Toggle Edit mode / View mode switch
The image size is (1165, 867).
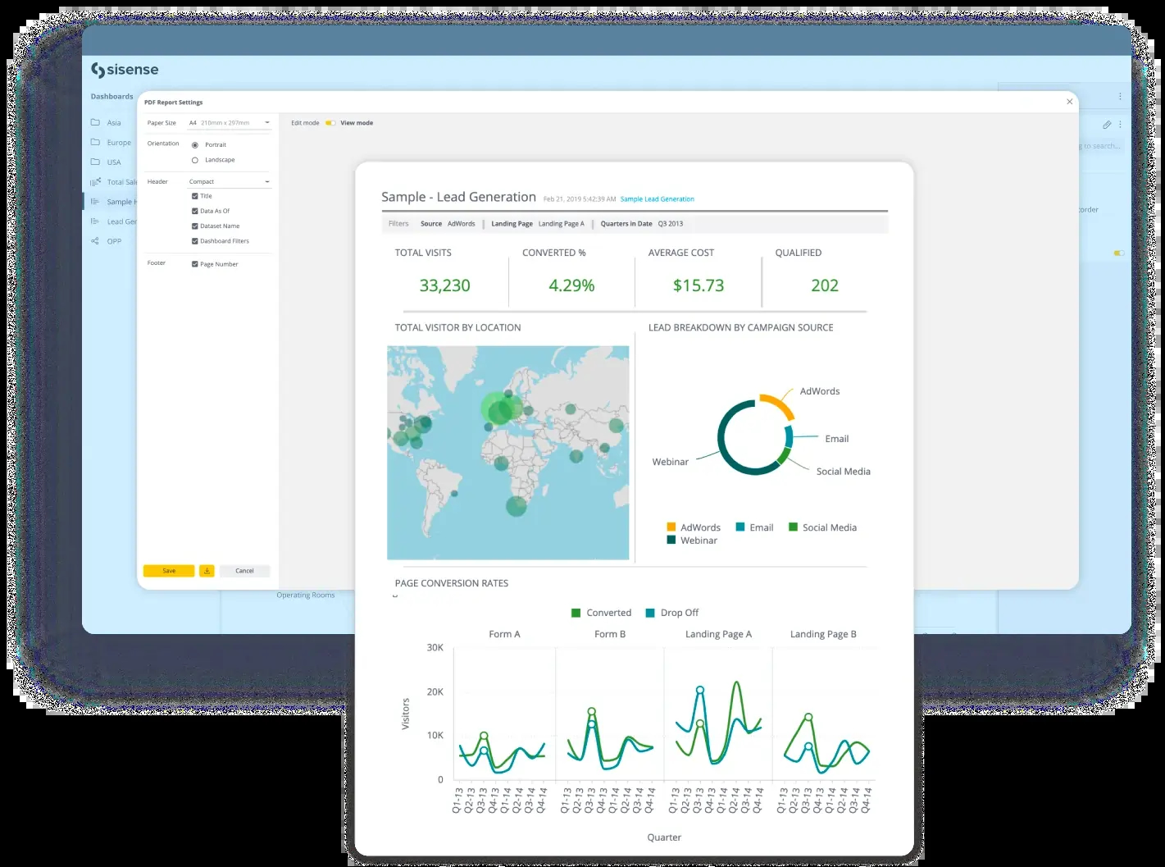point(330,123)
